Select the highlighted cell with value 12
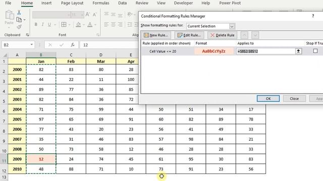The image size is (323, 181). pos(41,159)
